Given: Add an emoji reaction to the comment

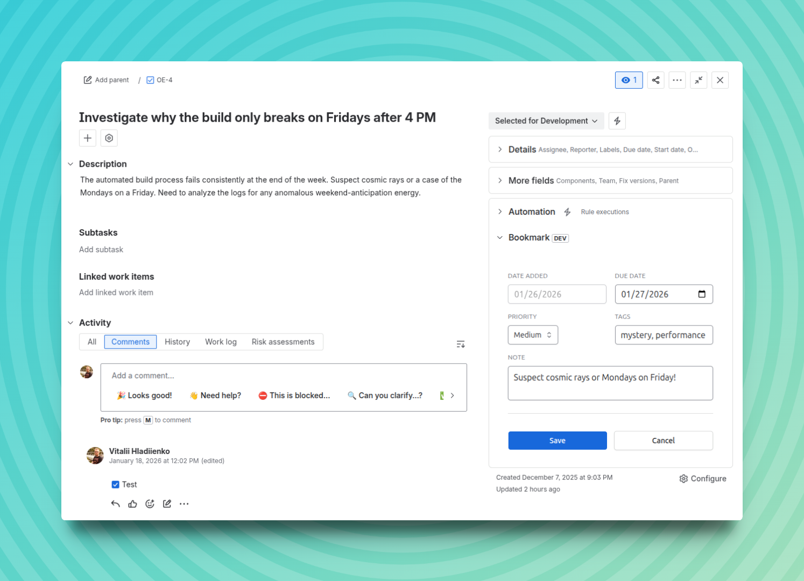Looking at the screenshot, I should click(150, 504).
